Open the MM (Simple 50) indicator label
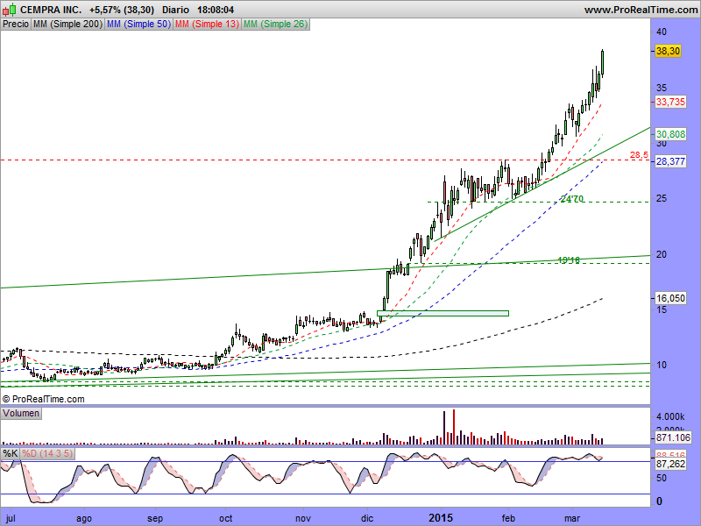Image resolution: width=701 pixels, height=526 pixels. pyautogui.click(x=138, y=25)
